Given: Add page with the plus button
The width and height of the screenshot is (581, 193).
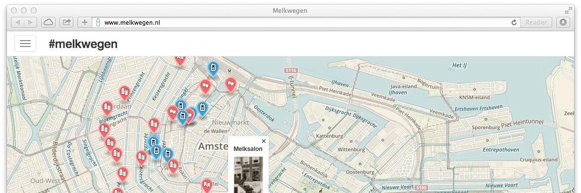Looking at the screenshot, I should pos(84,23).
